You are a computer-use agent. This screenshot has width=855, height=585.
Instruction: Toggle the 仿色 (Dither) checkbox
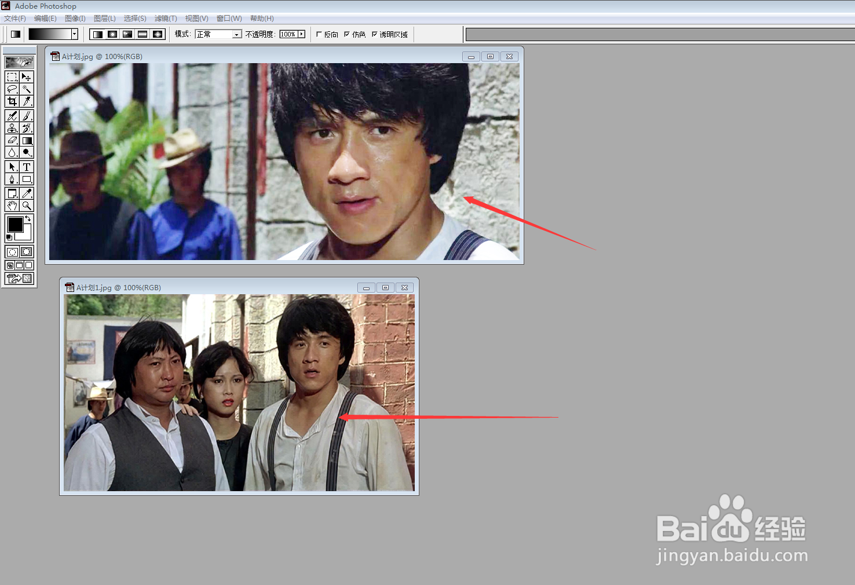[x=347, y=34]
